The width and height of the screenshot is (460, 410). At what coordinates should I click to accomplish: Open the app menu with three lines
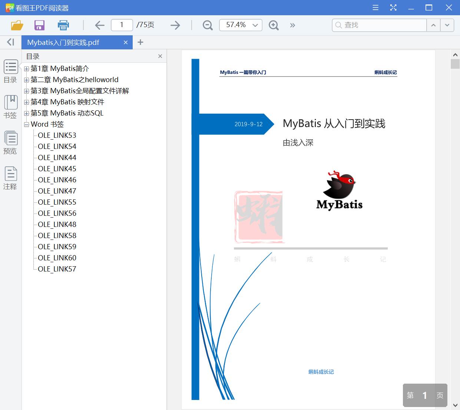coord(375,7)
